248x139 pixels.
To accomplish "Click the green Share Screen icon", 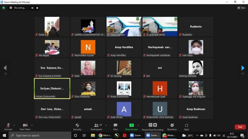I will pyautogui.click(x=132, y=125).
